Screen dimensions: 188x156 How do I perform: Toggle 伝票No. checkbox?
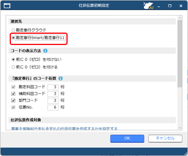13,107
